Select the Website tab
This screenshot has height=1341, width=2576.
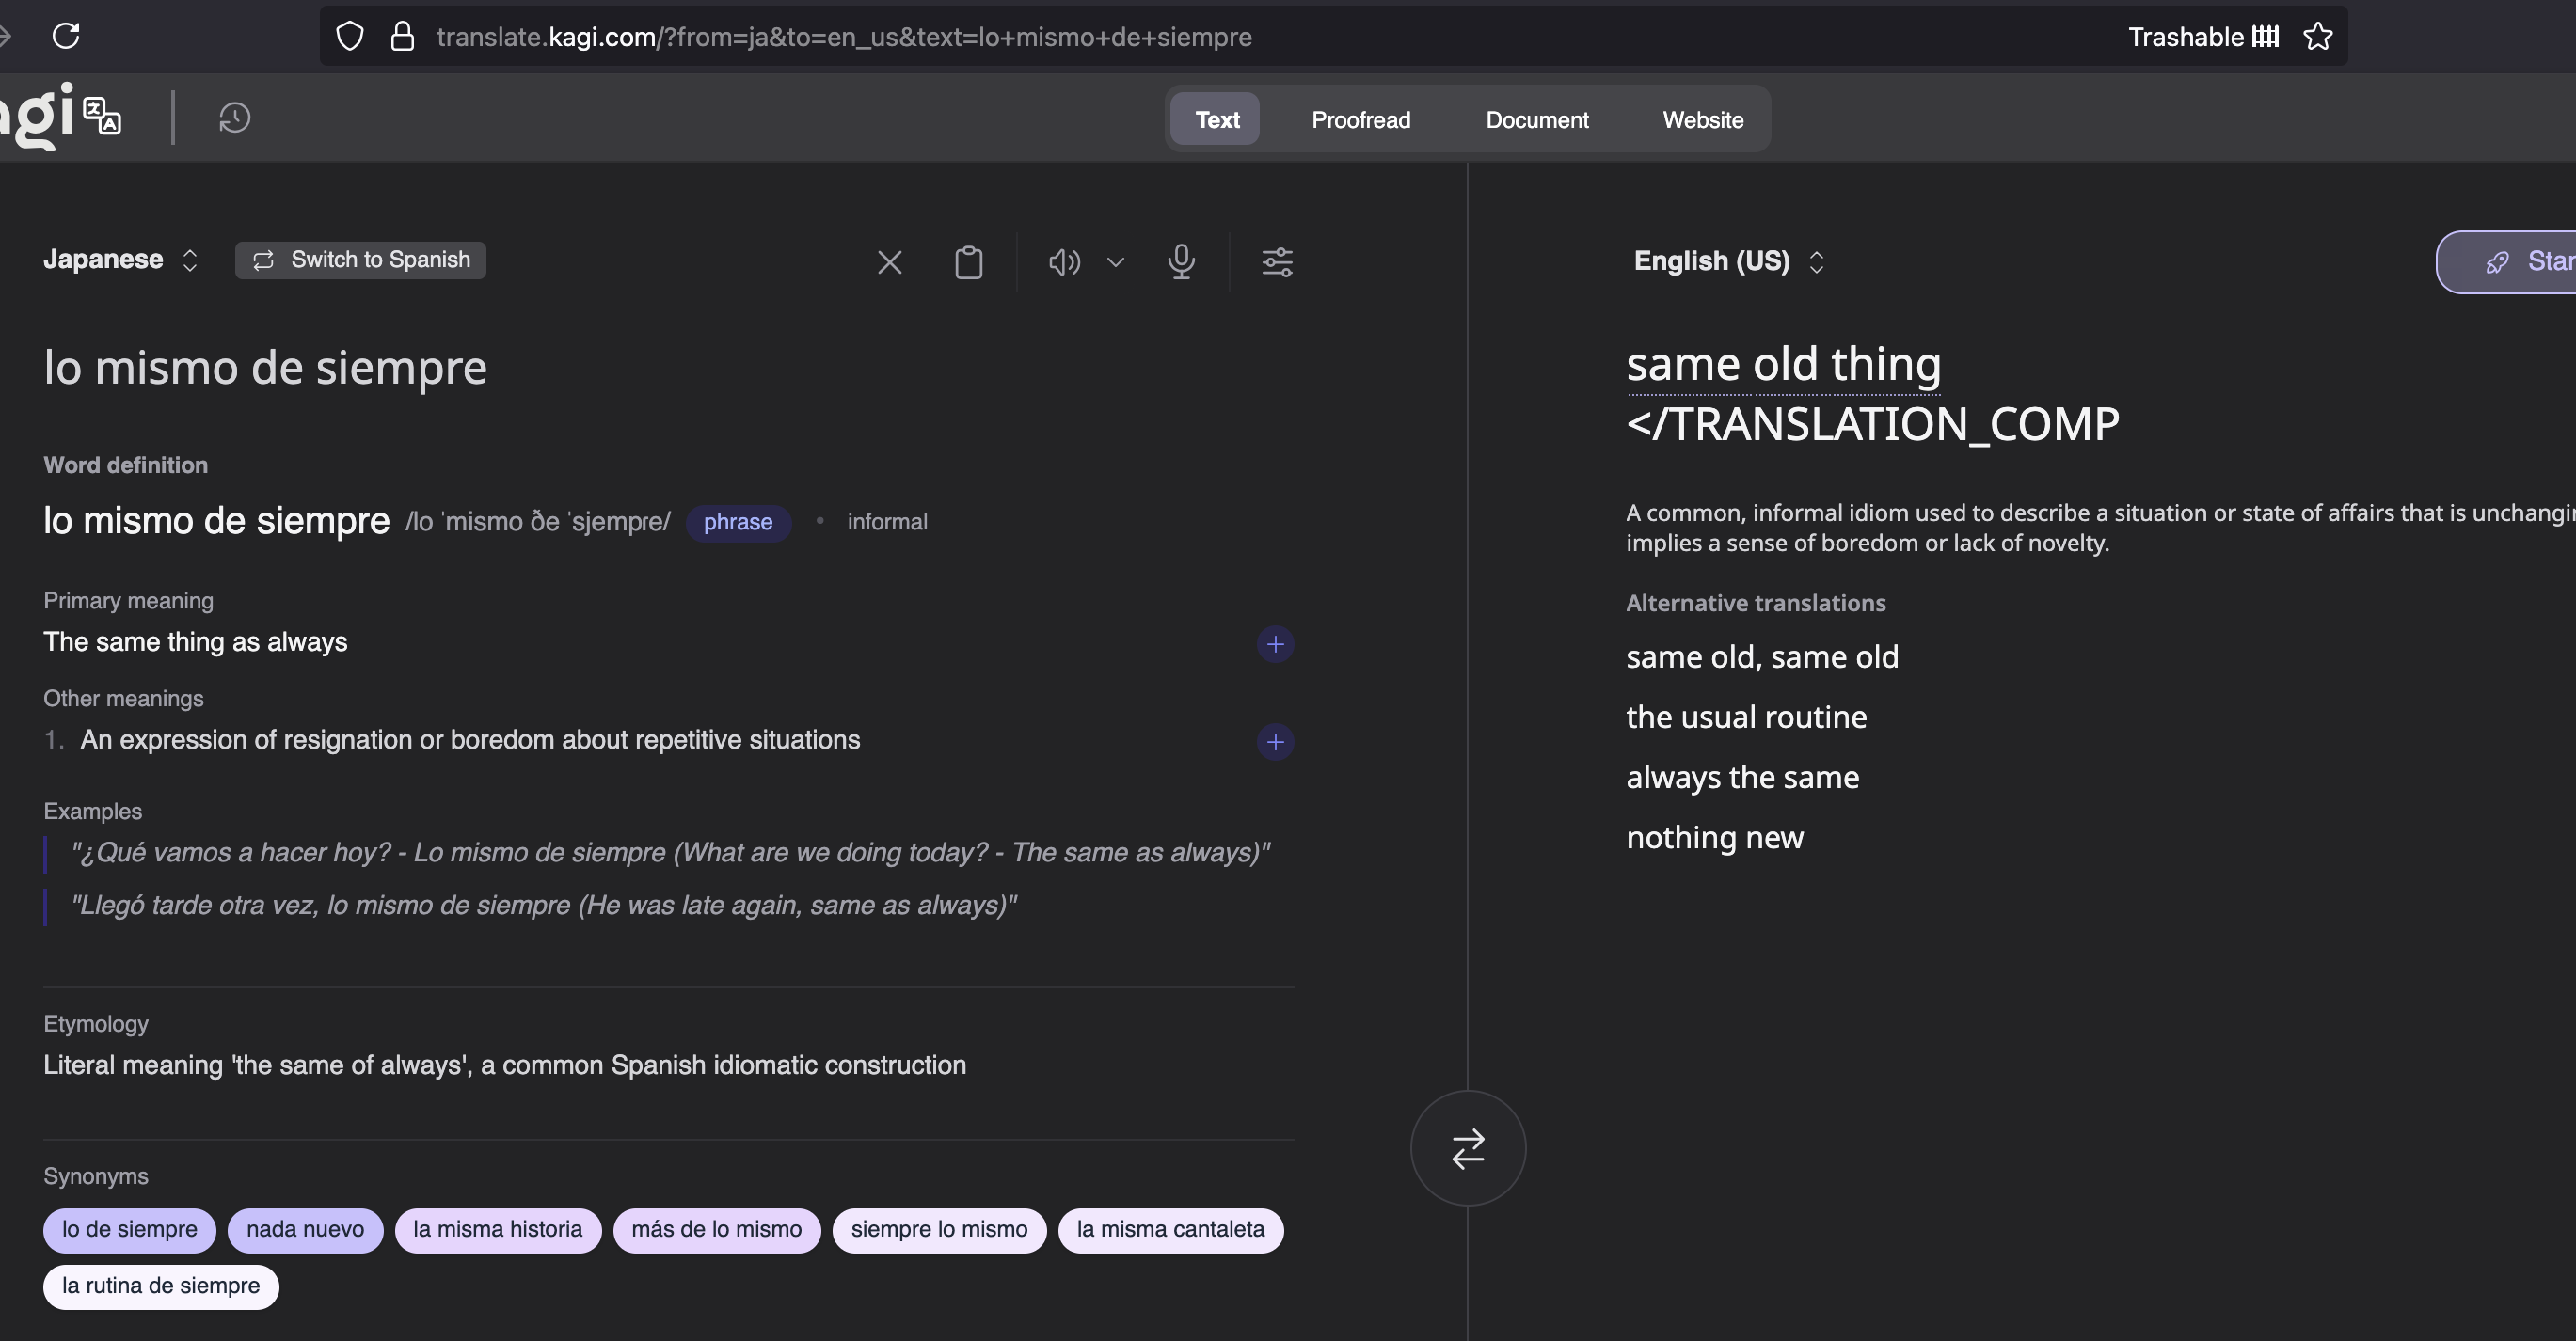[x=1702, y=120]
